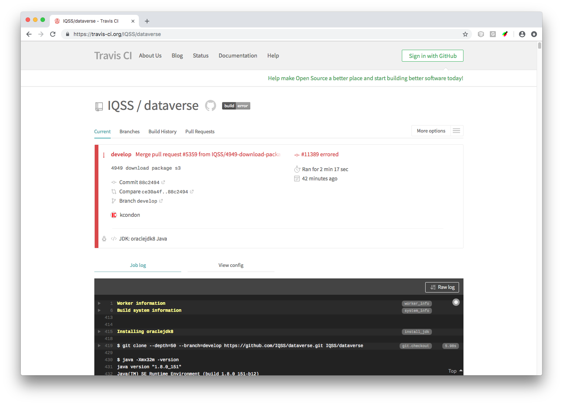Toggle the log follow circle button

point(456,302)
